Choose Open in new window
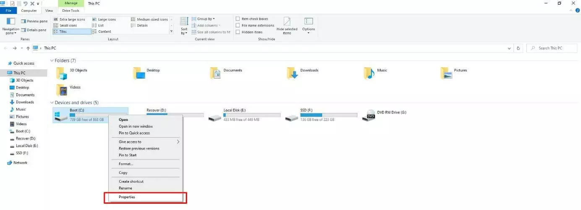Screen dimensions: 581x210 pos(146,126)
